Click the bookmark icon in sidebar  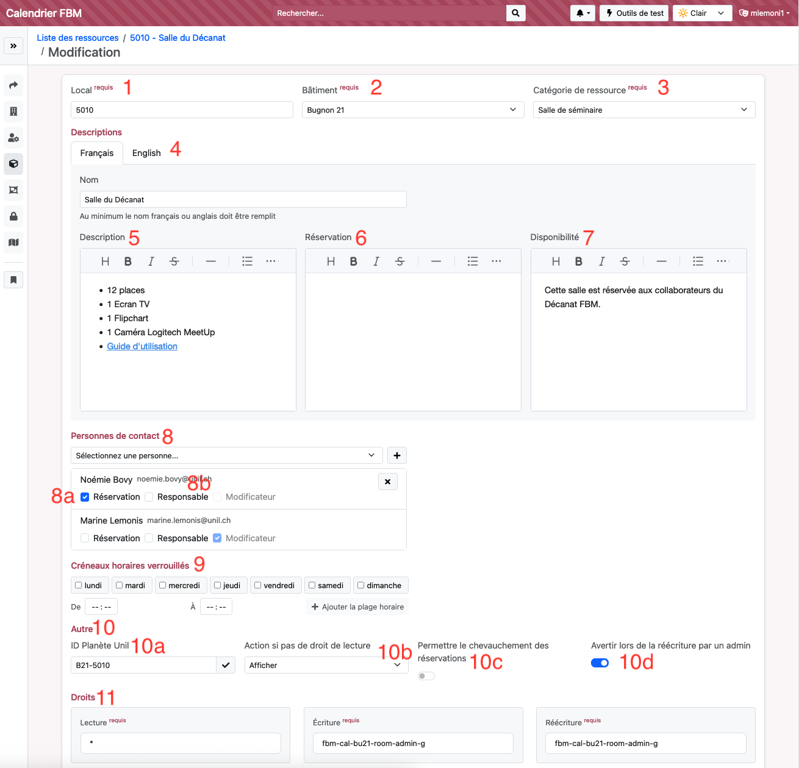coord(13,280)
